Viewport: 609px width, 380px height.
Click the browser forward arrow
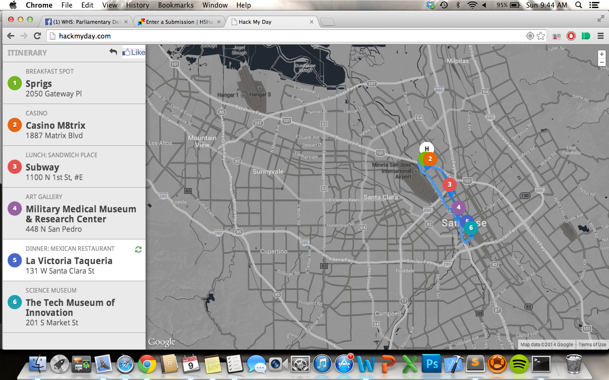(x=24, y=36)
